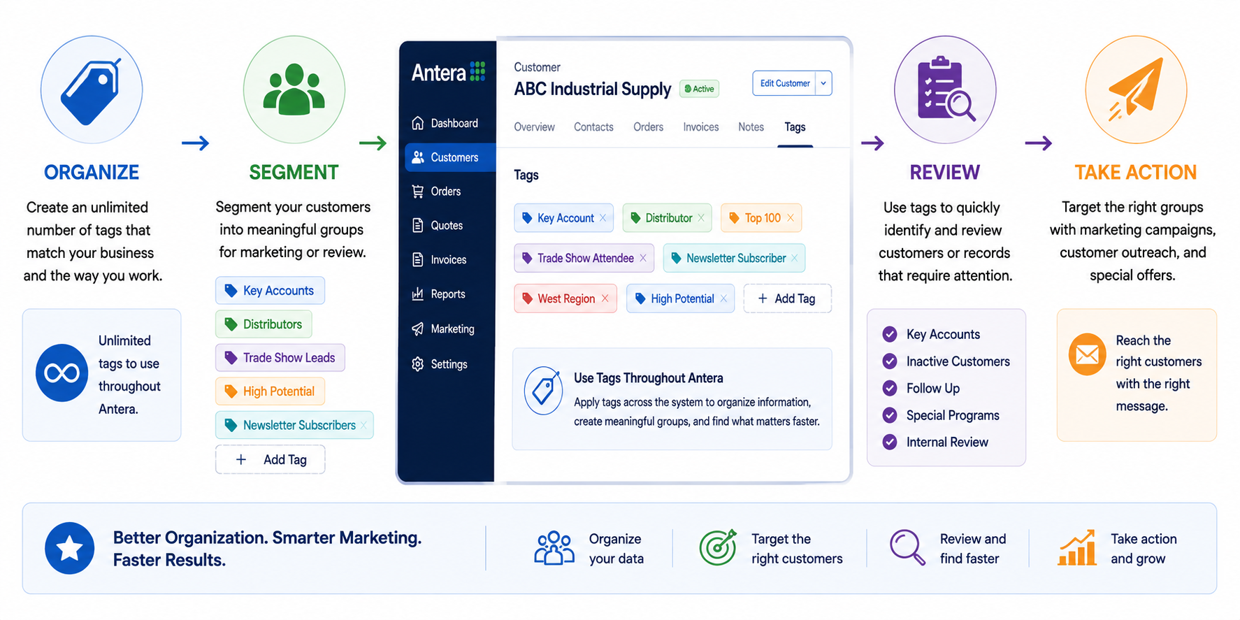Remove the Newsletter Subscribers segment tag
Viewport: 1240px width, 620px height.
363,425
